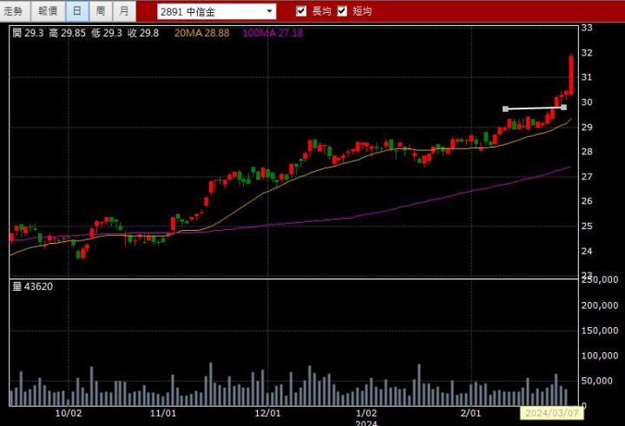The image size is (625, 426).
Task: Click the 20MA 28.88 indicator label
Action: (x=201, y=33)
